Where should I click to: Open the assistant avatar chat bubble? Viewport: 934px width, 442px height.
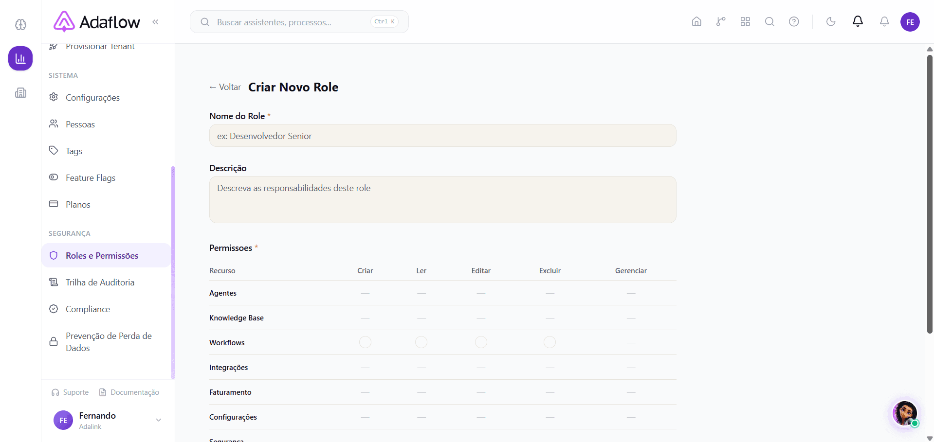[x=905, y=413]
